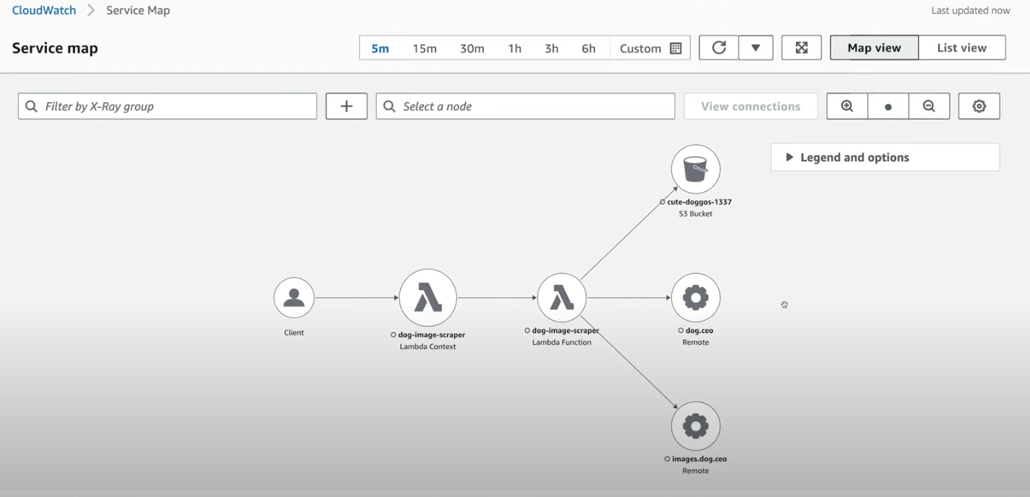The height and width of the screenshot is (497, 1030).
Task: Toggle full screen map view
Action: (801, 48)
